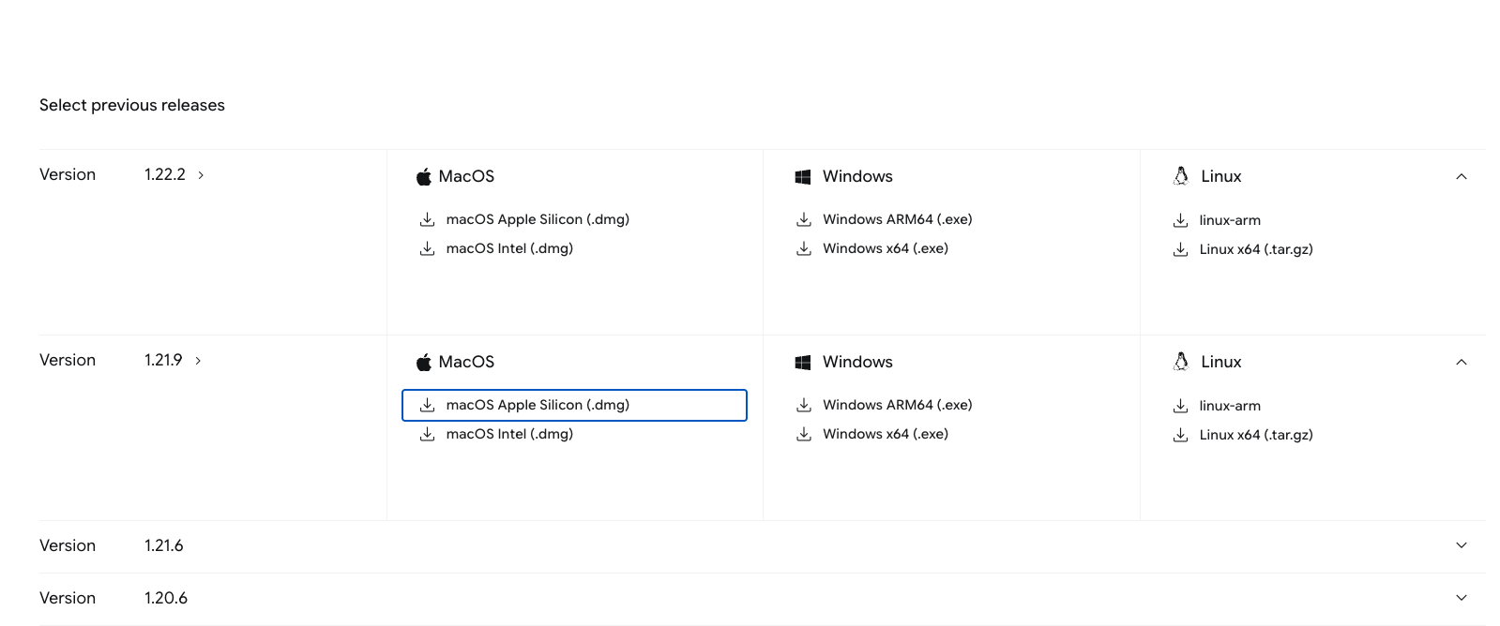1500x626 pixels.
Task: Click the download icon beside macOS Intel 1.21.9
Action: (427, 434)
